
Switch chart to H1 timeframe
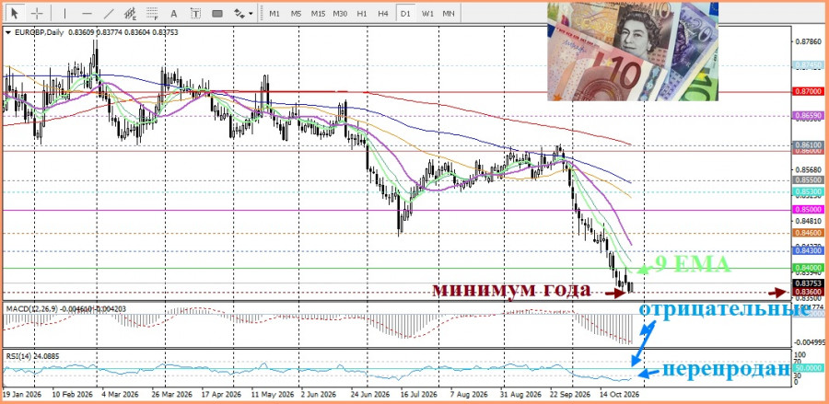click(362, 13)
